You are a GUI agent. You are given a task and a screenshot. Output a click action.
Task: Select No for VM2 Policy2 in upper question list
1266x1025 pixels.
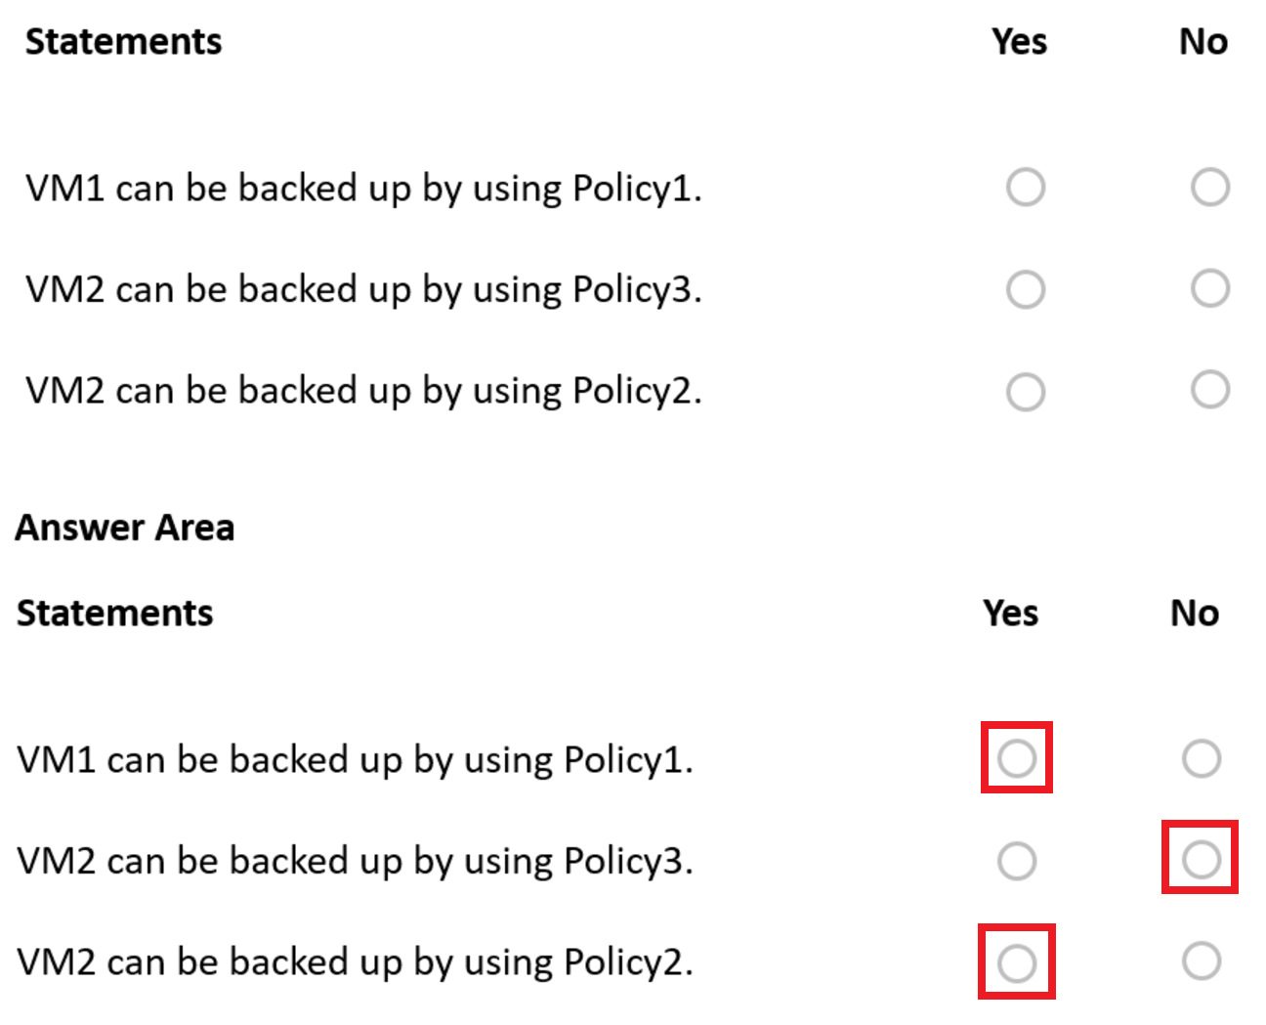[x=1209, y=389]
